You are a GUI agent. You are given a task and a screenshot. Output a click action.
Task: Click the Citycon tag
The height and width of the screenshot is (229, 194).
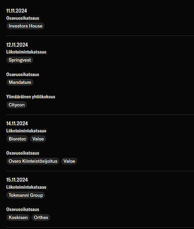pos(17,105)
